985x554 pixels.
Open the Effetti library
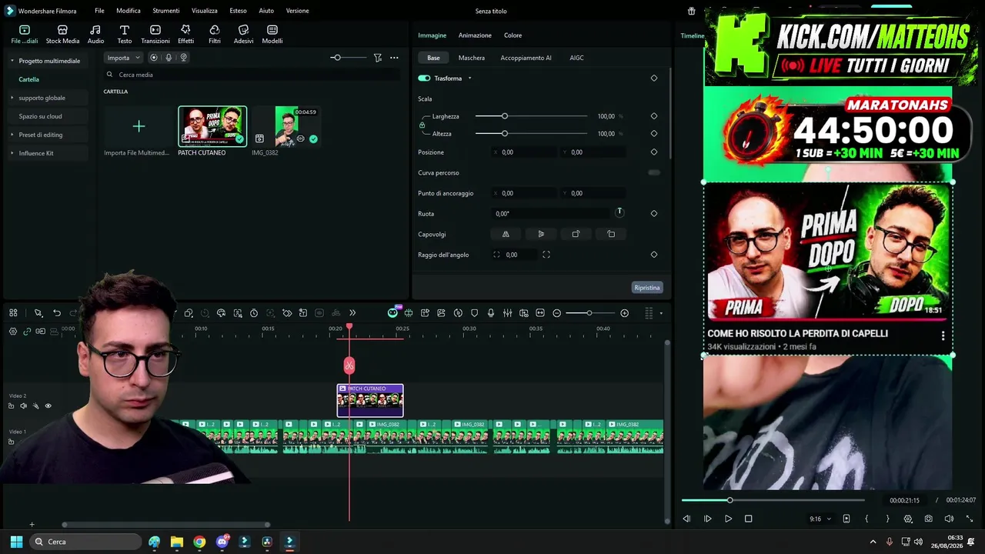[185, 34]
